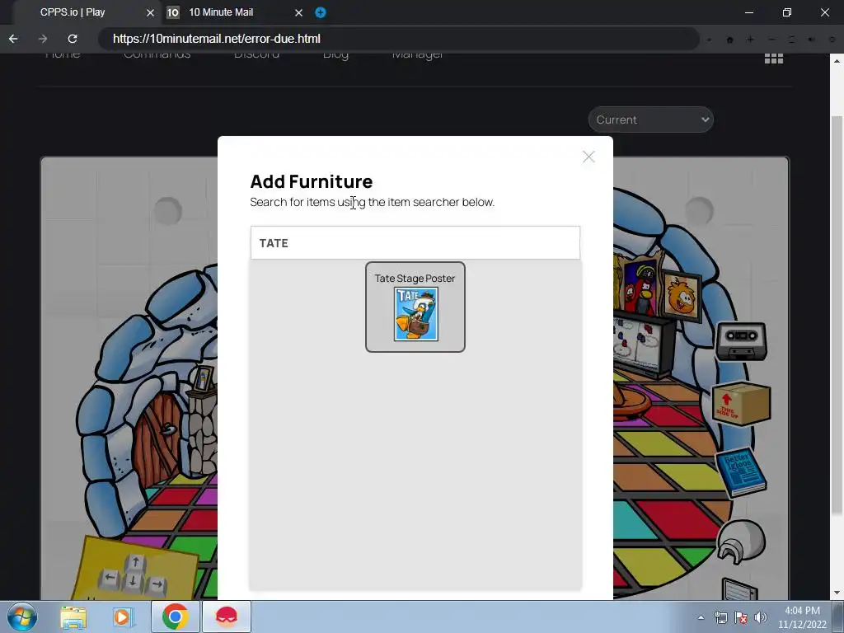Close the CPPS.io | Play tab
Screen dimensions: 844x633
tap(150, 12)
